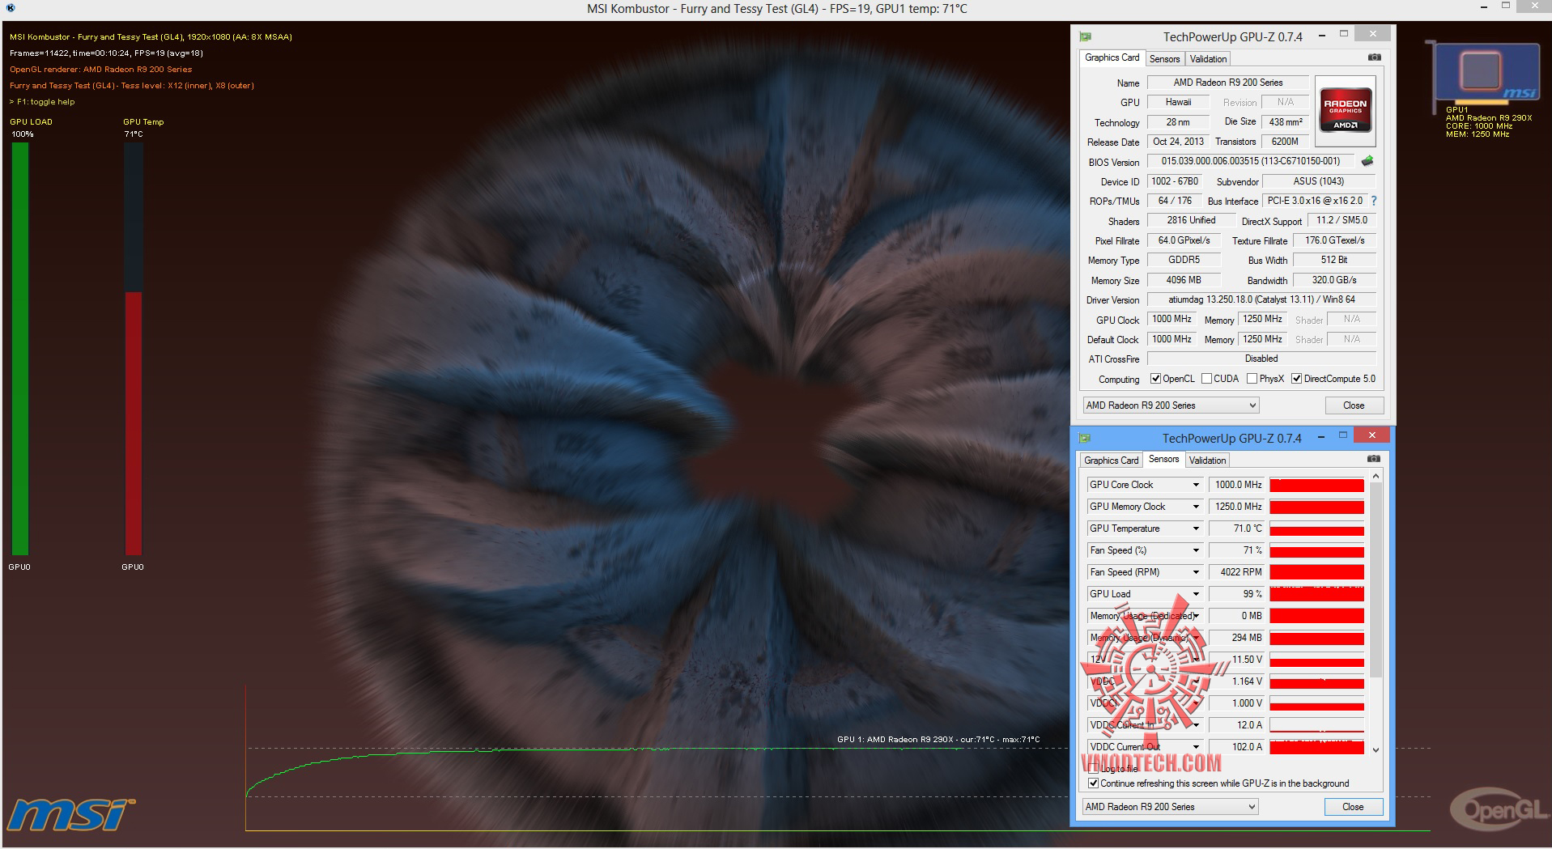The image size is (1552, 849).
Task: Click the GPU Load red graph
Action: [x=1316, y=594]
